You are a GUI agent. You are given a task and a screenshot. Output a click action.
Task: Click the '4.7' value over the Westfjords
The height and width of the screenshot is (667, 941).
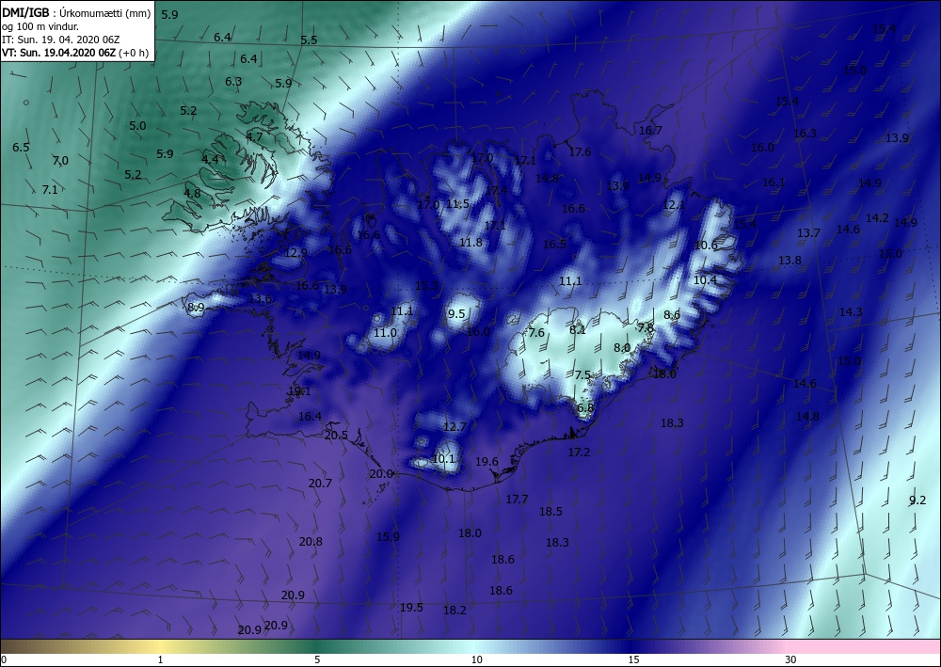click(x=254, y=136)
